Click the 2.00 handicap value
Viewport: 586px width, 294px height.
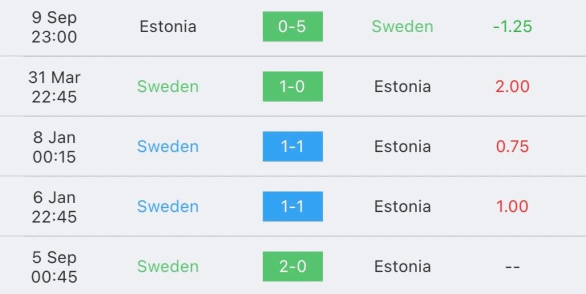point(512,86)
